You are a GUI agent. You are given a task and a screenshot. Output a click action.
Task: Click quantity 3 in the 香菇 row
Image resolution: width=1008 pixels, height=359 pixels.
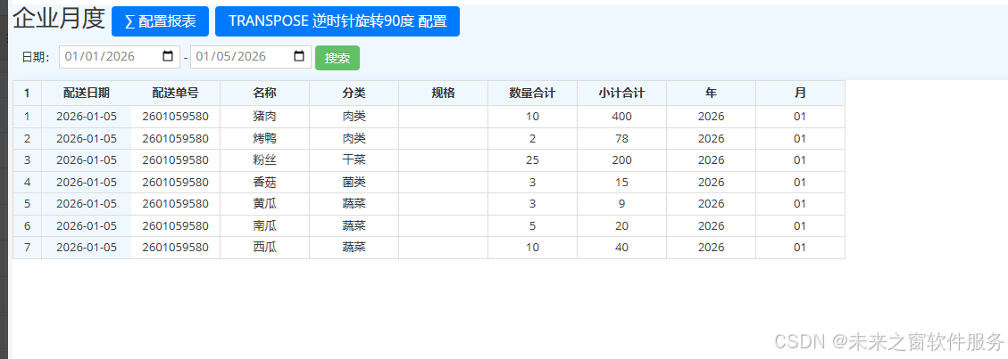[x=533, y=182]
